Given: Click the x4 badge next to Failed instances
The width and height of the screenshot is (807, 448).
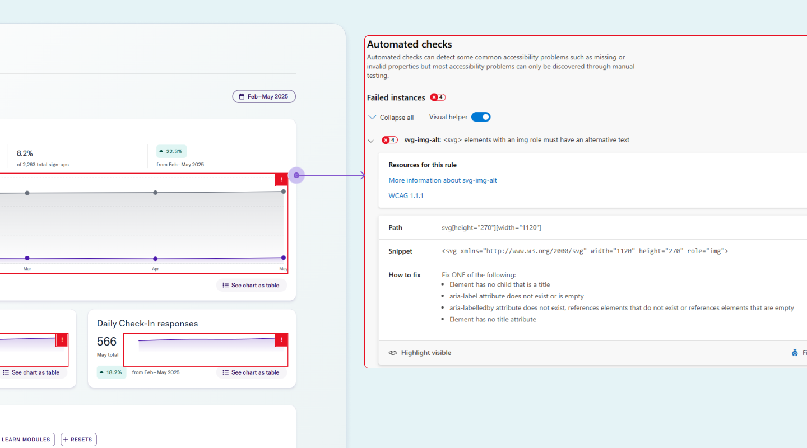Looking at the screenshot, I should click(x=437, y=97).
